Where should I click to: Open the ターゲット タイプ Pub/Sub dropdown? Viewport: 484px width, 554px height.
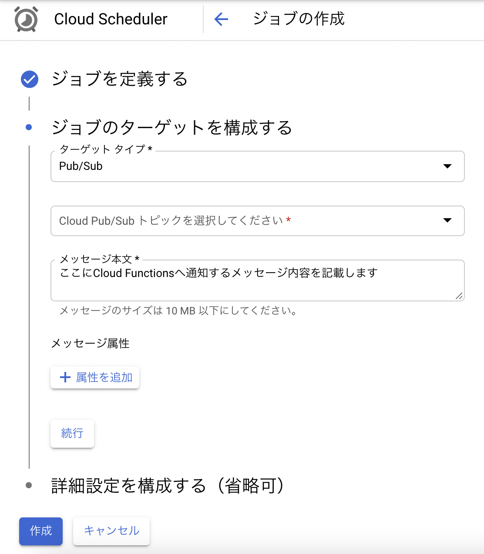point(258,166)
